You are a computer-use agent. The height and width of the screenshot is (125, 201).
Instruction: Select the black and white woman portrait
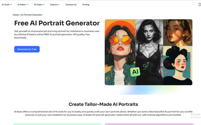coord(149,52)
